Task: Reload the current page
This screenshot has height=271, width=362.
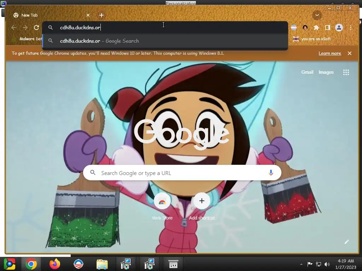Action: tap(36, 28)
